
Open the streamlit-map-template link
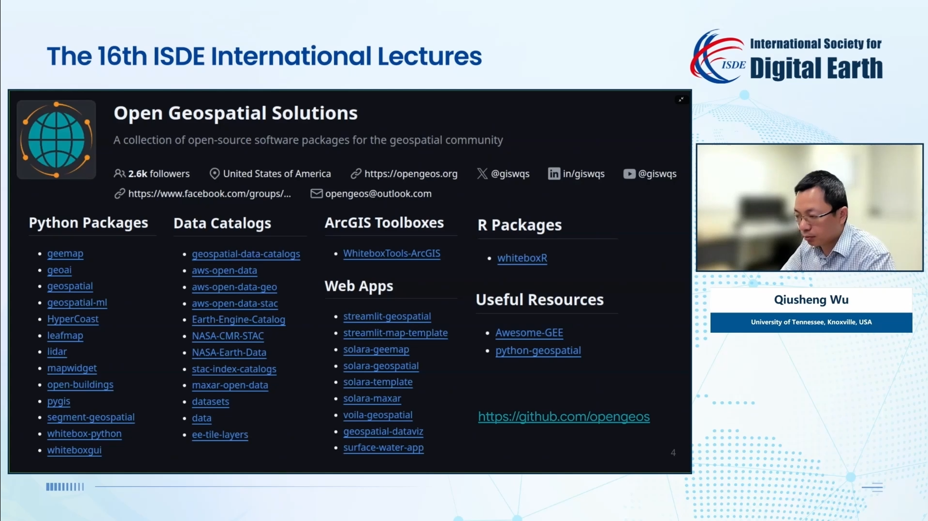(396, 333)
